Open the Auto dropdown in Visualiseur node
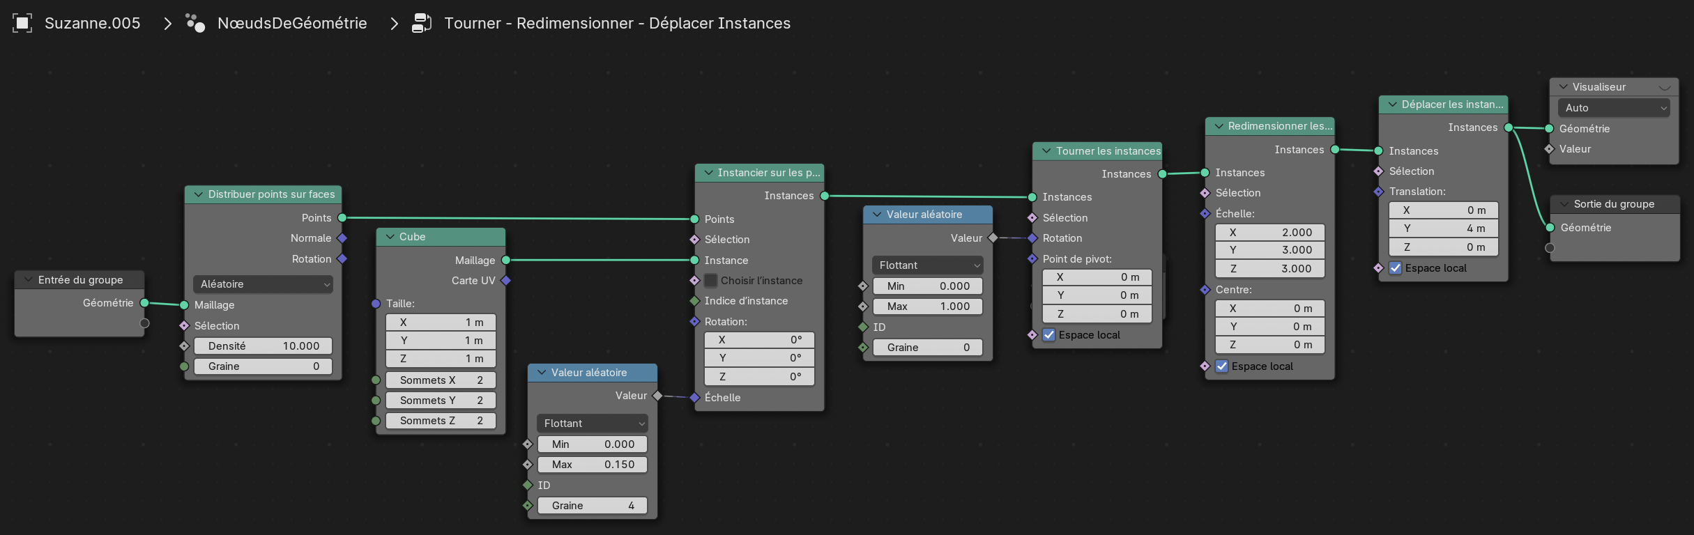The height and width of the screenshot is (535, 1694). click(1613, 108)
